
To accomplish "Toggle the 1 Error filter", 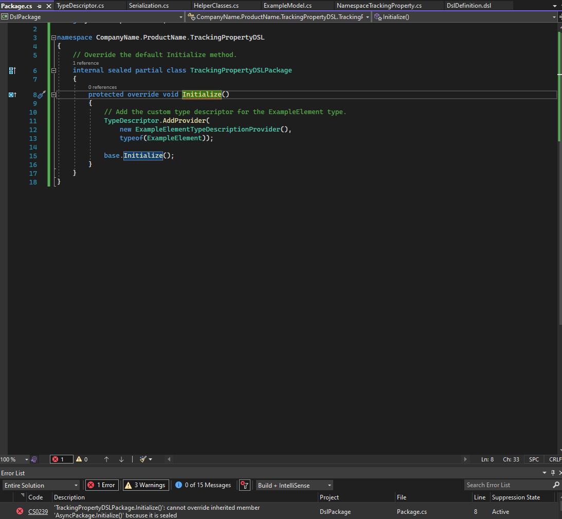I will point(102,485).
